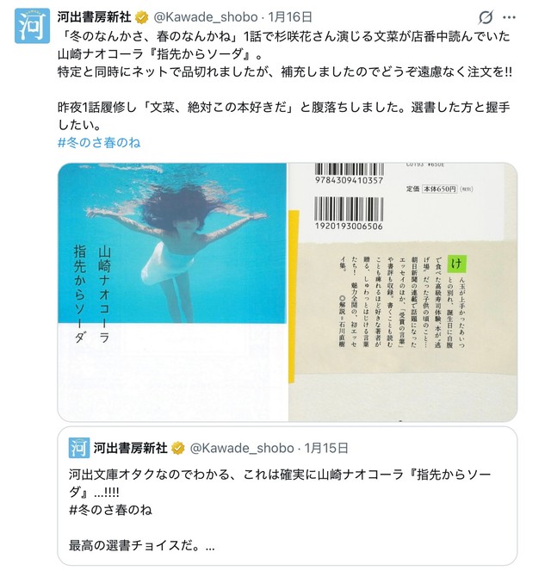The image size is (551, 571).
Task: Click the 1月16日 tweet timestamp
Action: tap(290, 17)
